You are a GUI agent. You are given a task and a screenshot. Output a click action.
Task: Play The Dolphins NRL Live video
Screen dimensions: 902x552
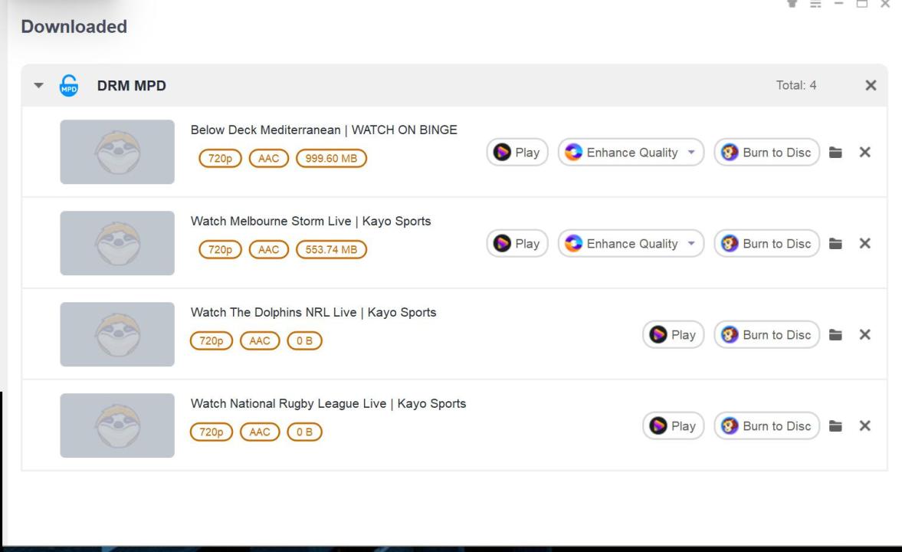coord(674,335)
